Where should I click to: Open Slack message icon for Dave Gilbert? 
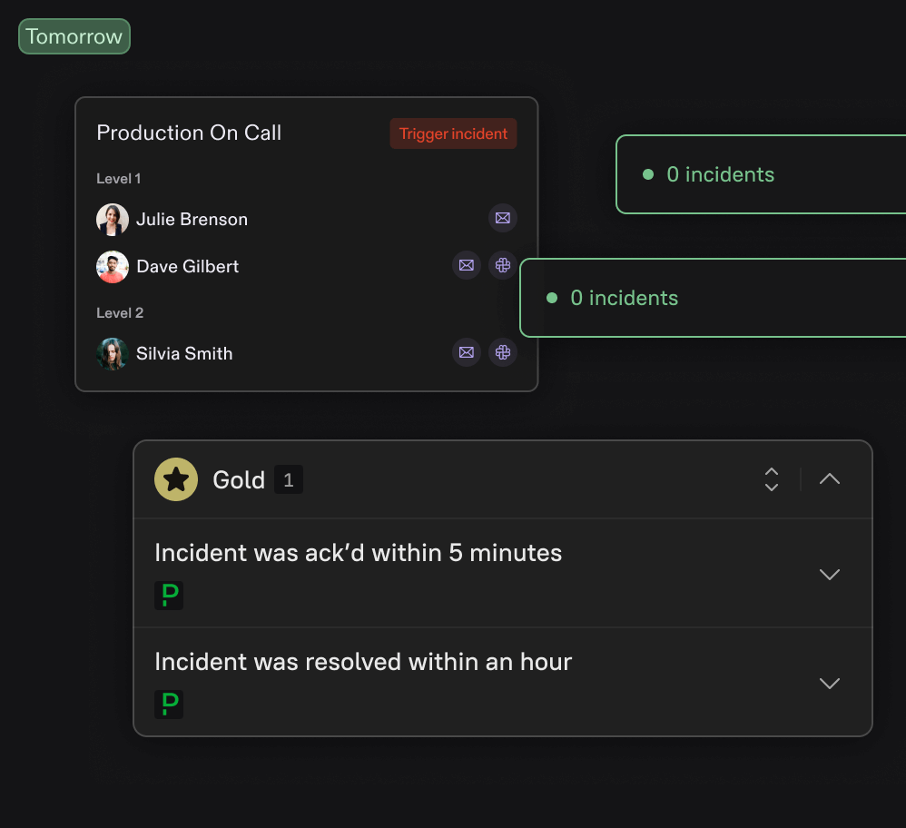[503, 265]
